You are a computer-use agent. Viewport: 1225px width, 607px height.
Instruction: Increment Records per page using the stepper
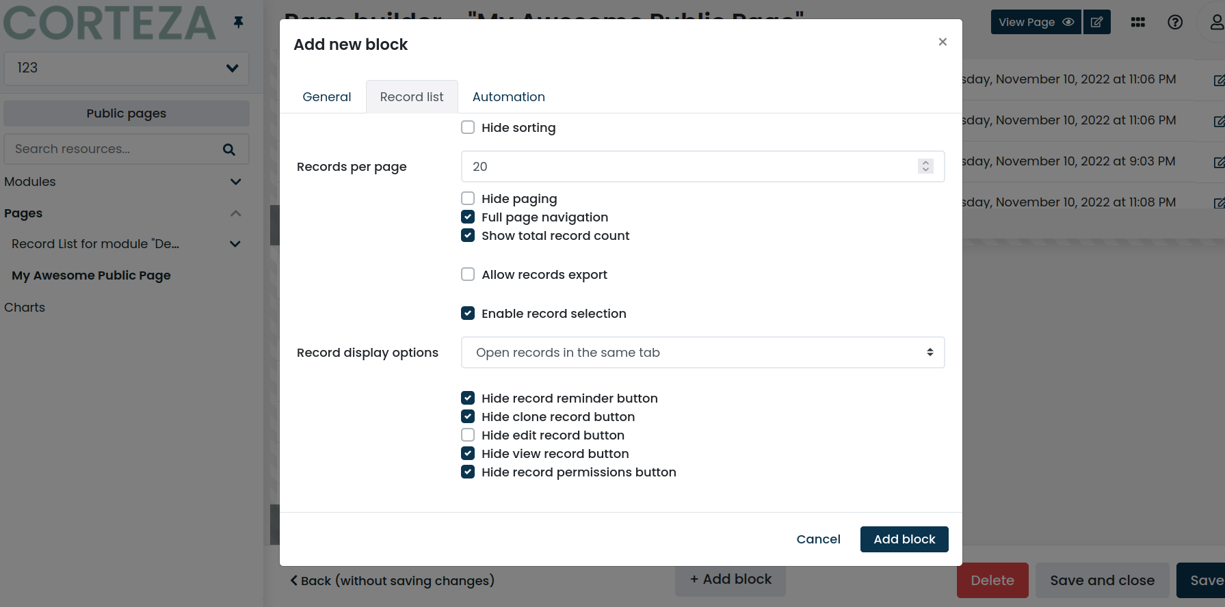pyautogui.click(x=925, y=162)
